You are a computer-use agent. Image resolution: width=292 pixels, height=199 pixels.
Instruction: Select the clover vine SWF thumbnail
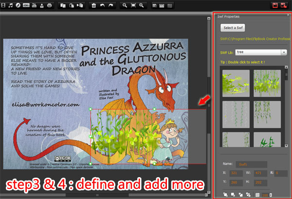[236, 83]
